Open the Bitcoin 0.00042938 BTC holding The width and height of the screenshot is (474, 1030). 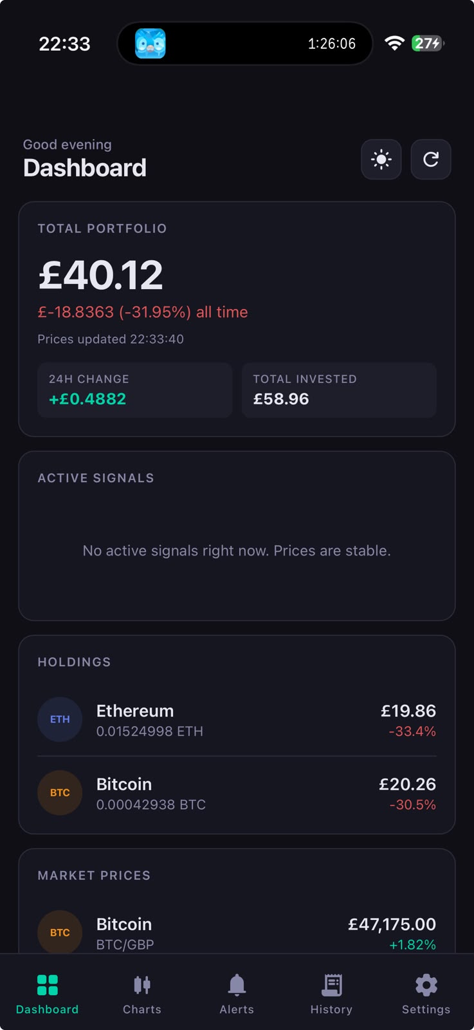(x=237, y=793)
